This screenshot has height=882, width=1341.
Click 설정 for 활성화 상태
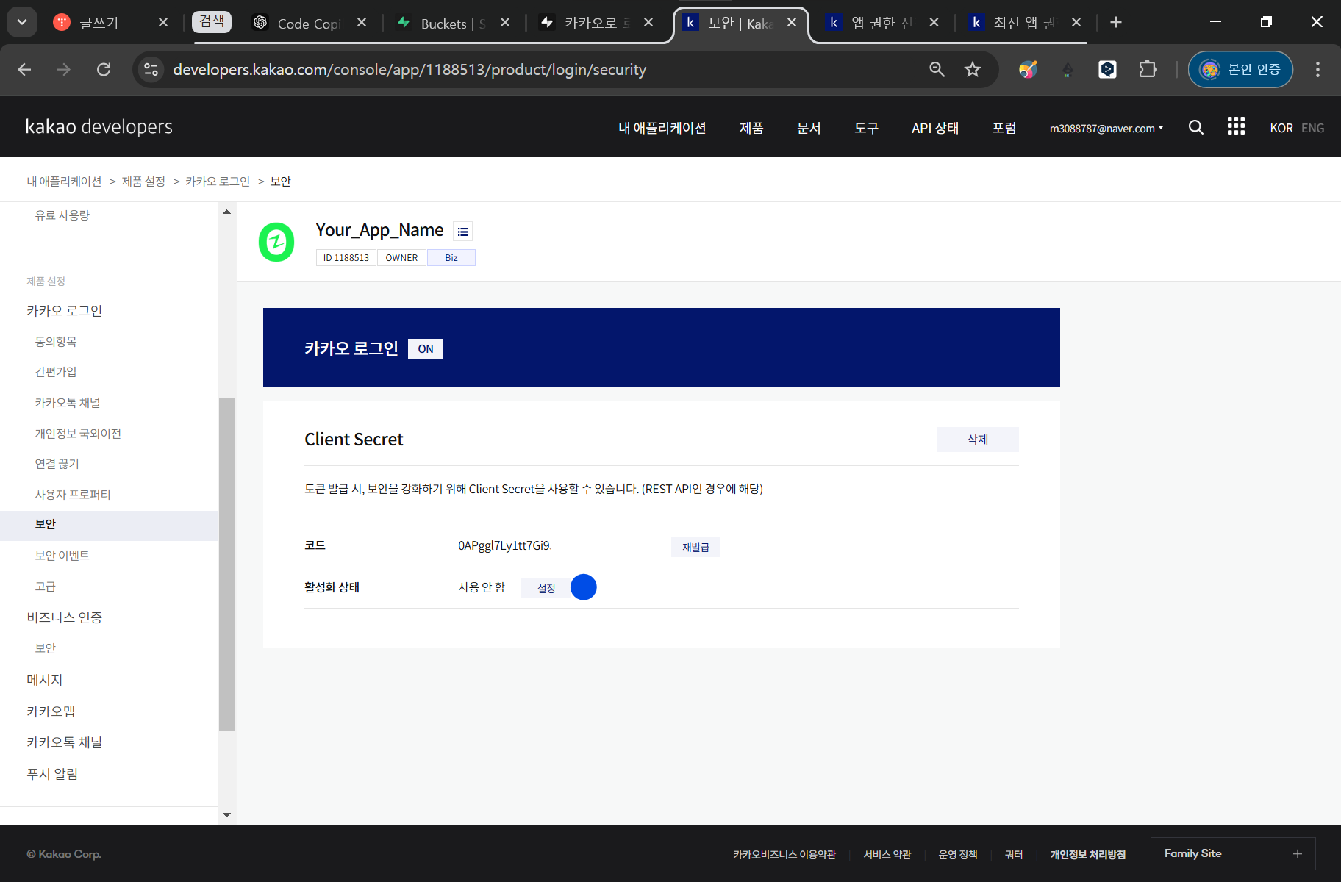tap(546, 588)
